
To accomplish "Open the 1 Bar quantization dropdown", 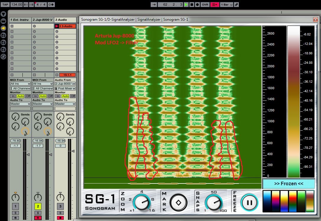I will pyautogui.click(x=227, y=4).
